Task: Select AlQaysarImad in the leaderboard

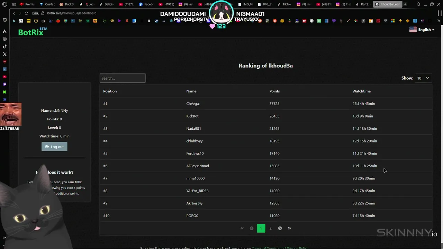Action: point(198,166)
